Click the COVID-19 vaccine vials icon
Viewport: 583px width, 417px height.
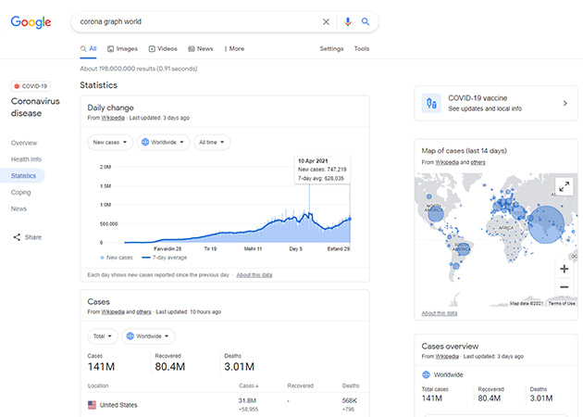click(431, 103)
